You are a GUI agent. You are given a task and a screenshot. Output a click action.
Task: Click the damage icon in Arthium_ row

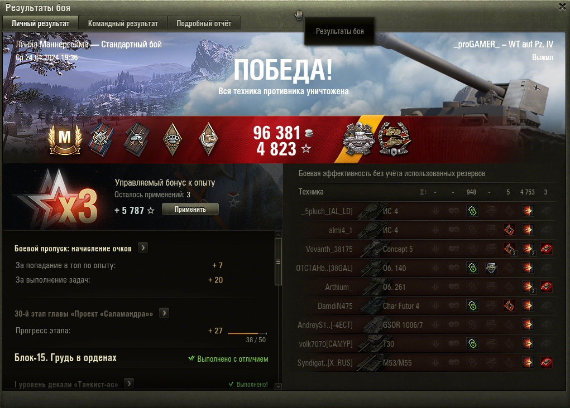pos(528,286)
